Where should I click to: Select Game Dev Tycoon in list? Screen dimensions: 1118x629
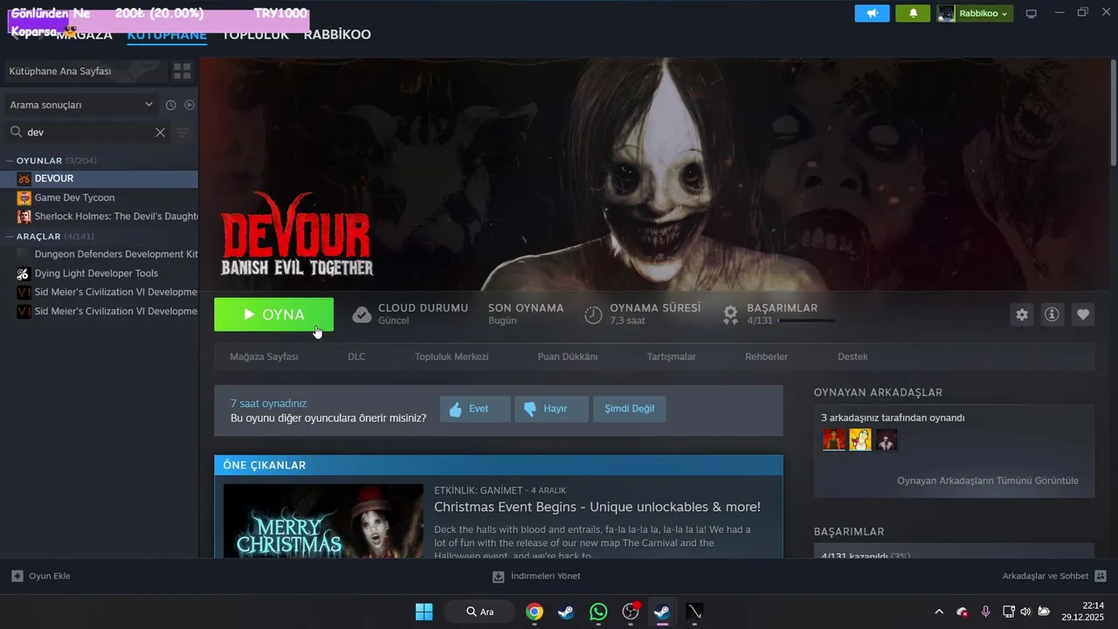(x=100, y=197)
